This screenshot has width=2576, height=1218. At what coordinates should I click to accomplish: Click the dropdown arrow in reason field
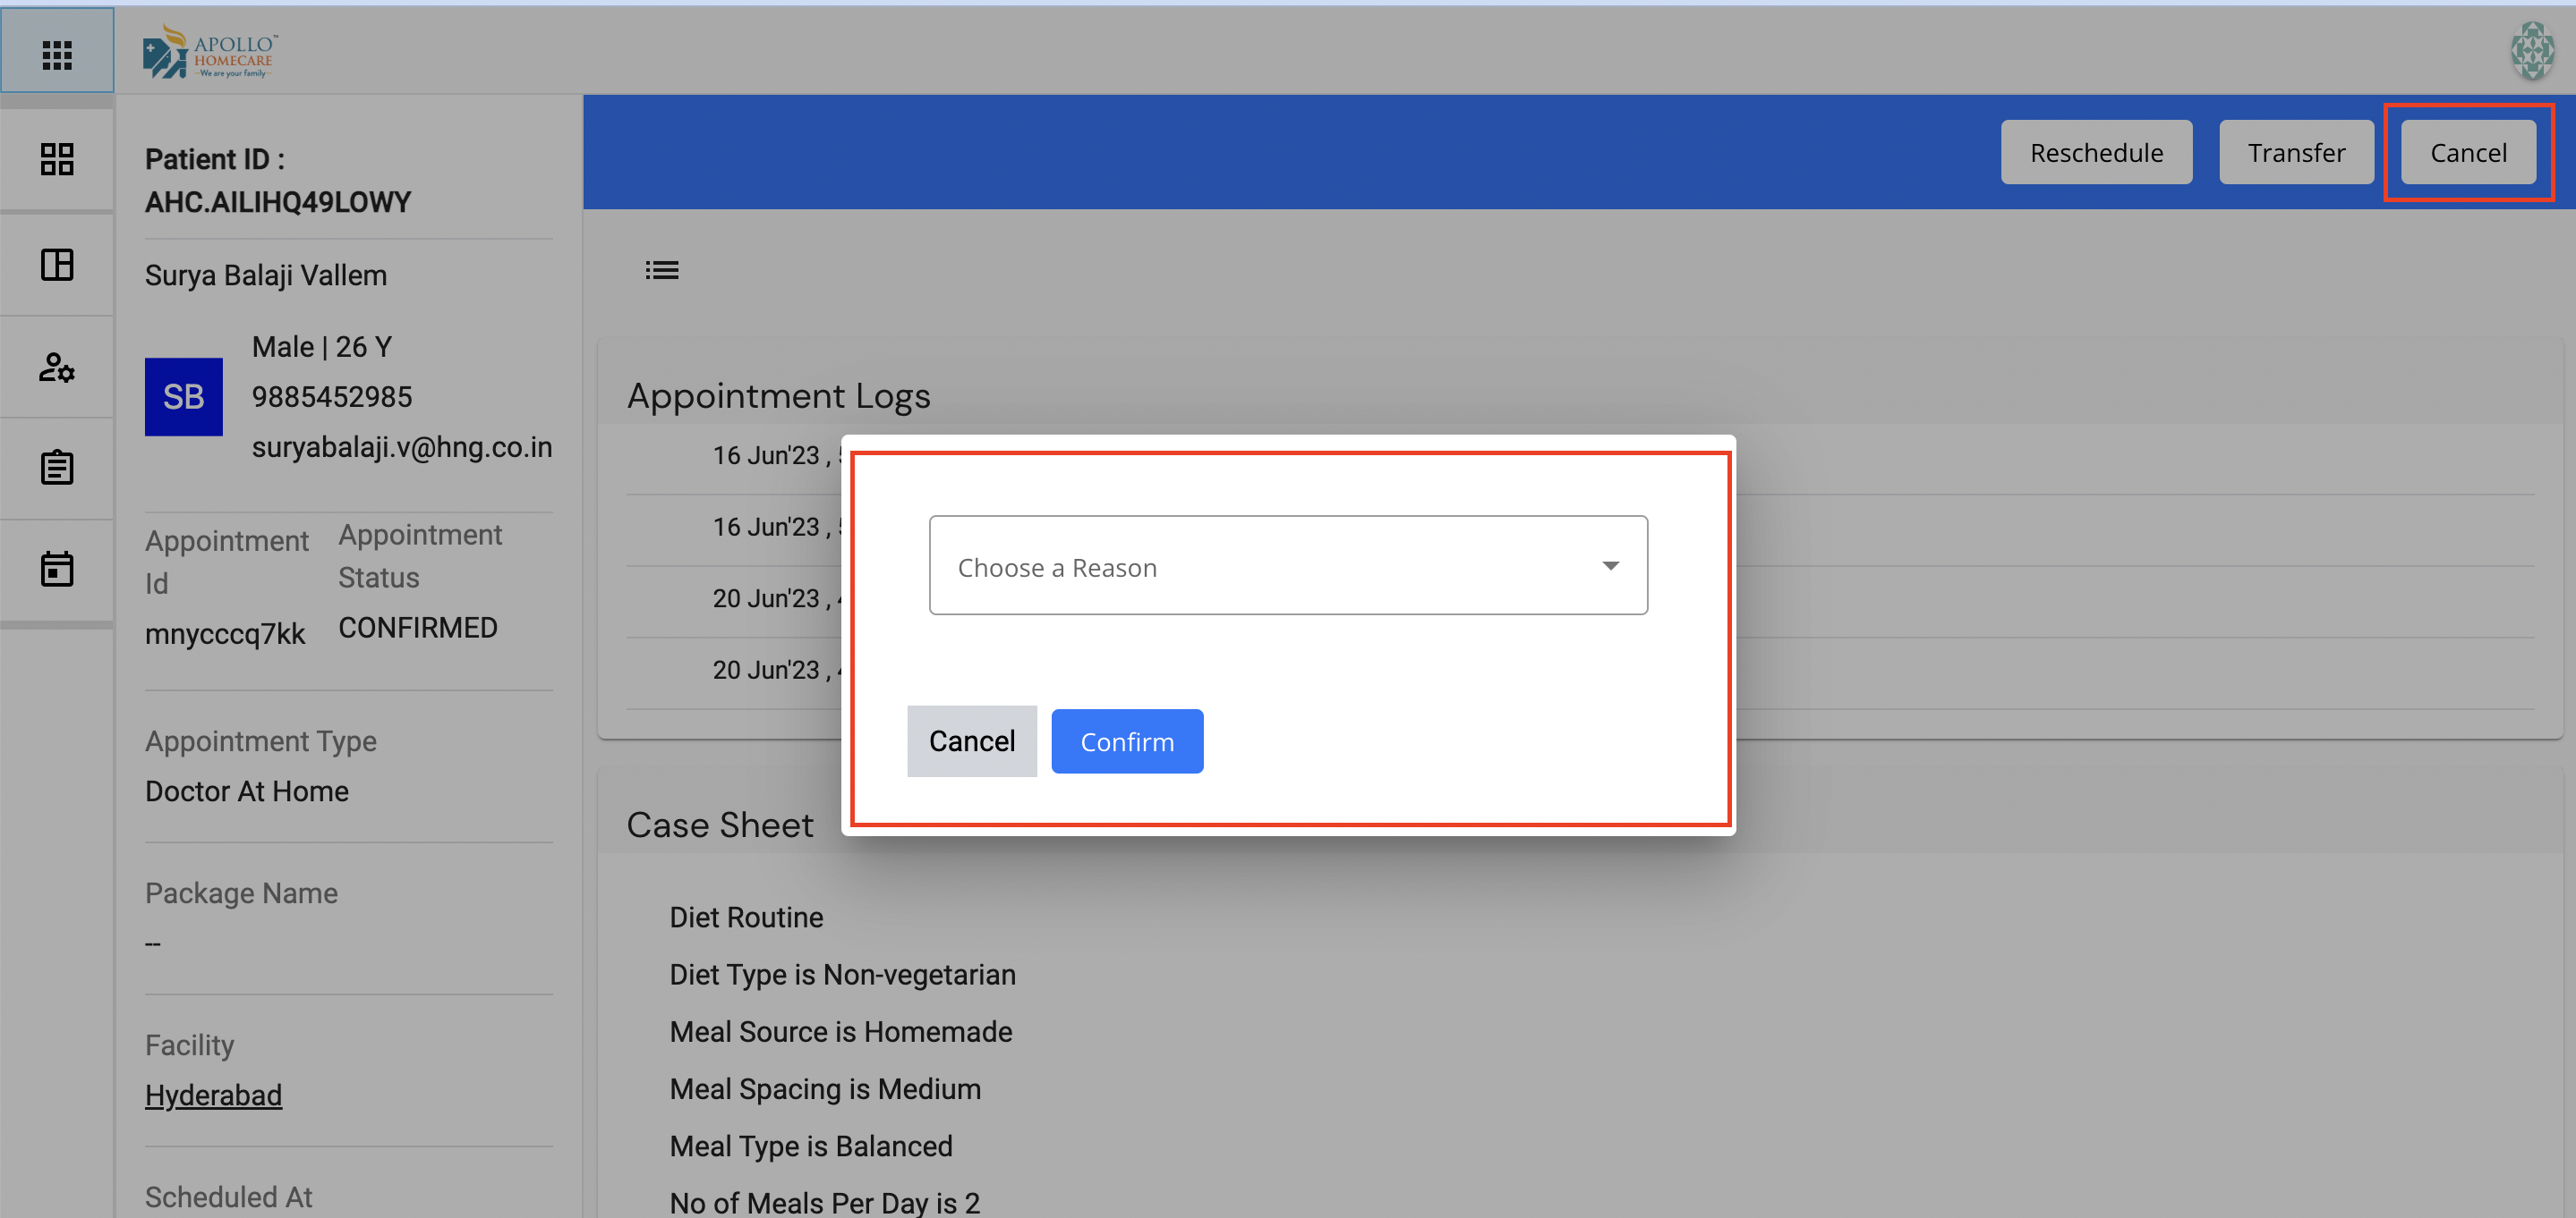(1610, 565)
